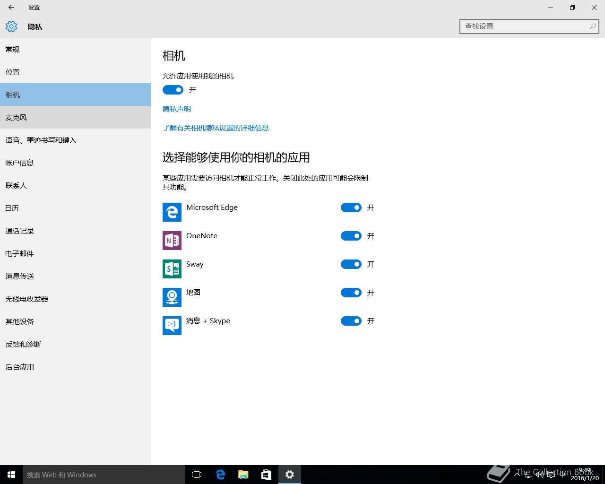
Task: Open 了解有关相机隐私设置的详细信息 link
Action: 216,128
